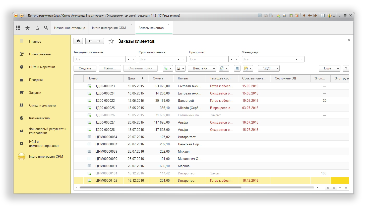Open the reports dropdown button in the toolbar
Image resolution: width=367 pixels, height=207 pixels.
coord(224,68)
